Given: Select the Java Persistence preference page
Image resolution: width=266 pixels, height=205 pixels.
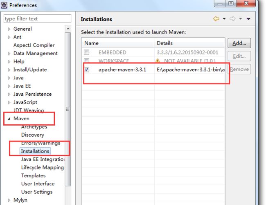Looking at the screenshot, I should pos(32,94).
